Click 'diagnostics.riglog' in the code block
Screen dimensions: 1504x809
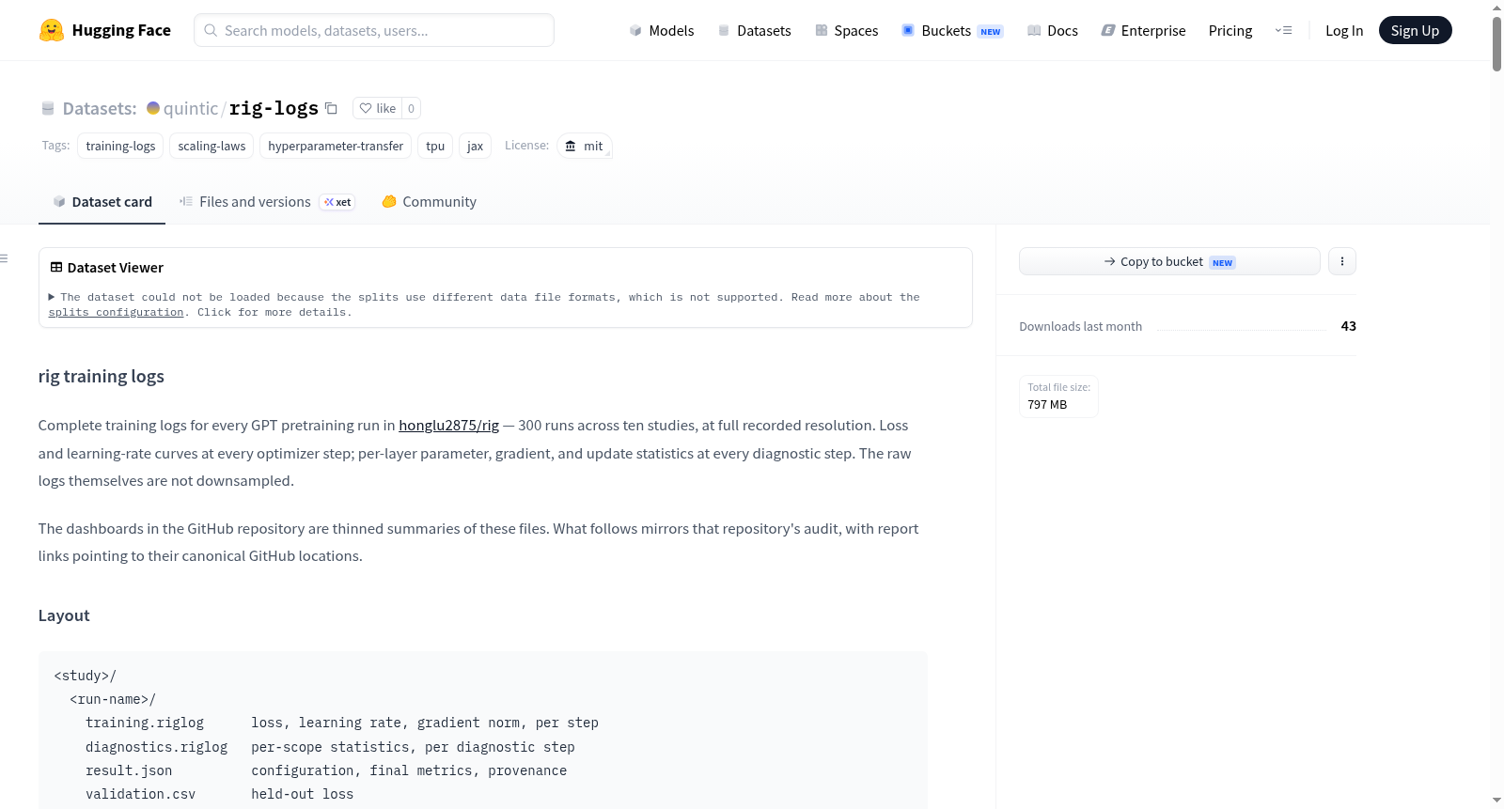point(156,747)
